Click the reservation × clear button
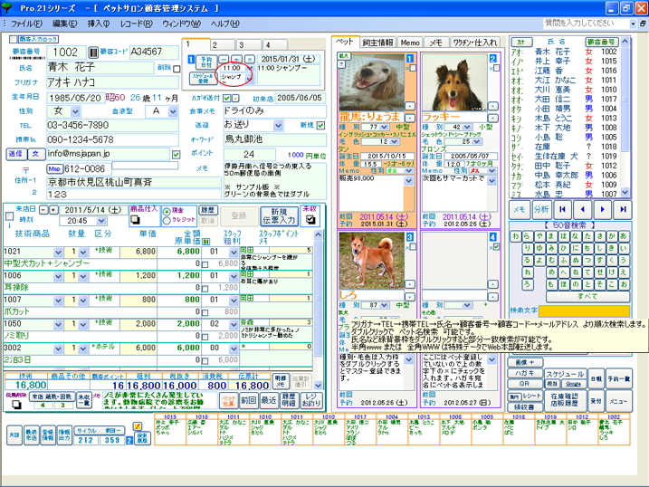The image size is (649, 487). 250,59
